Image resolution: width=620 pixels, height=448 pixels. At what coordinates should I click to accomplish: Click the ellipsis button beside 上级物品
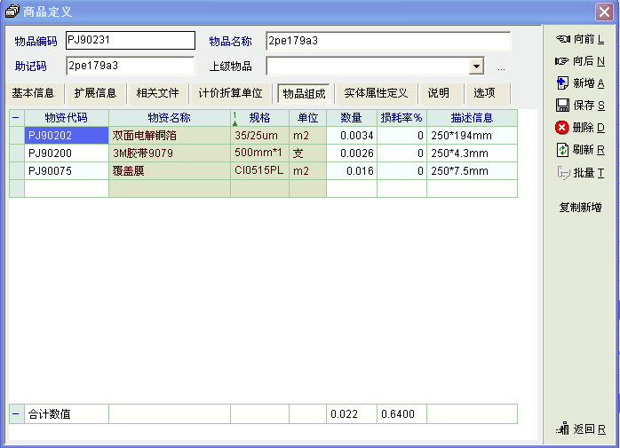tap(501, 67)
